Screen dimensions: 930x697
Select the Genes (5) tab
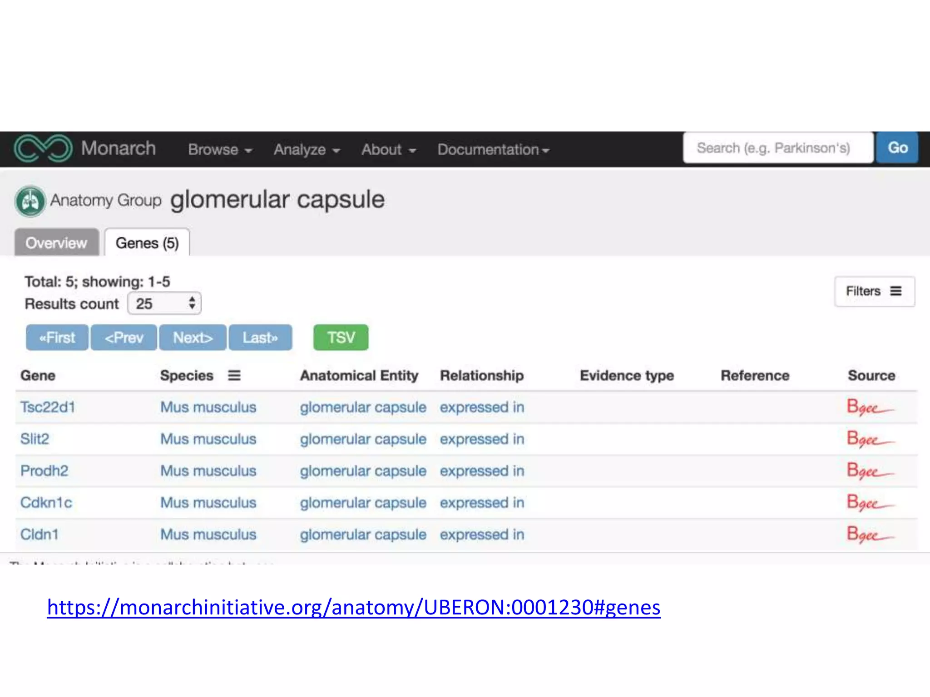pos(147,243)
